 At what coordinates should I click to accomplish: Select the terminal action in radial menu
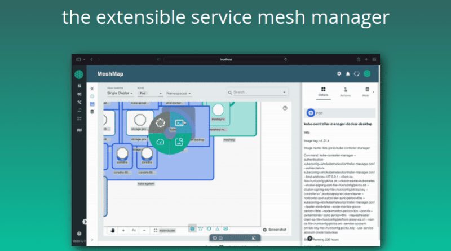click(180, 123)
